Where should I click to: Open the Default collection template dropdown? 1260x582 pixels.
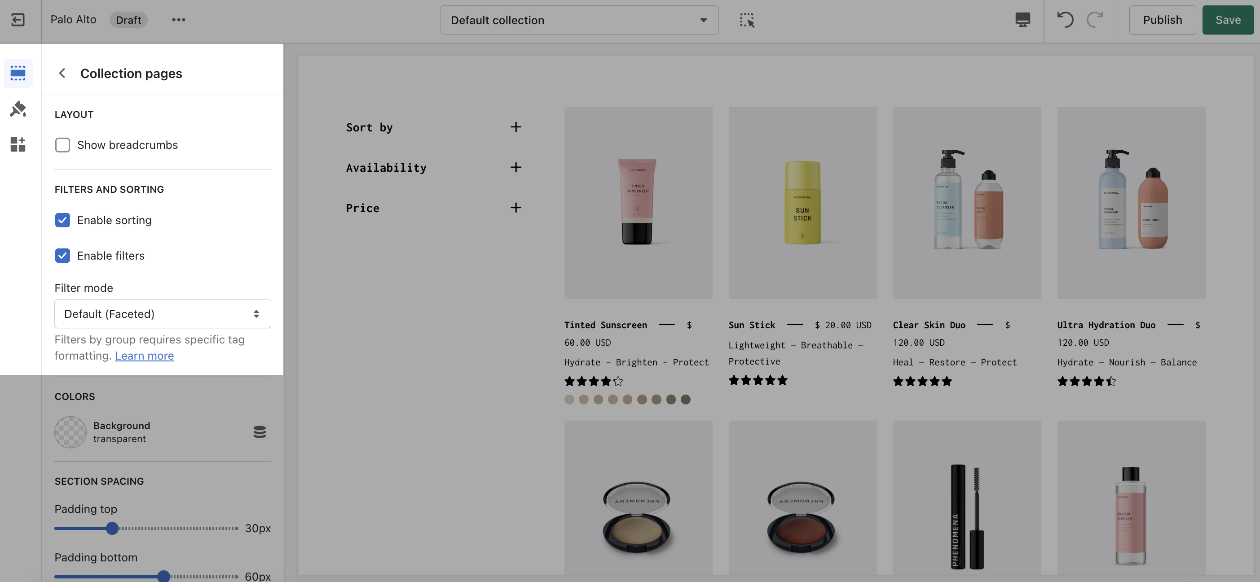click(x=579, y=20)
